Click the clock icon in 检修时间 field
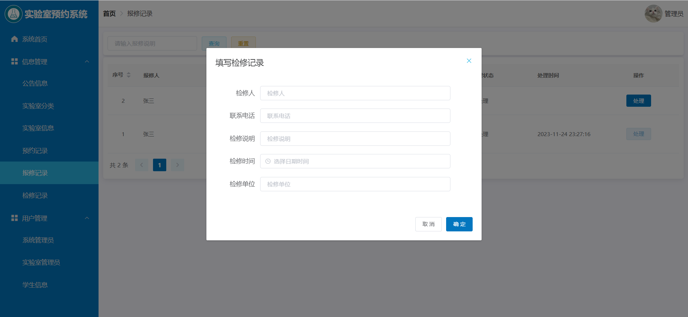This screenshot has width=688, height=317. 268,161
